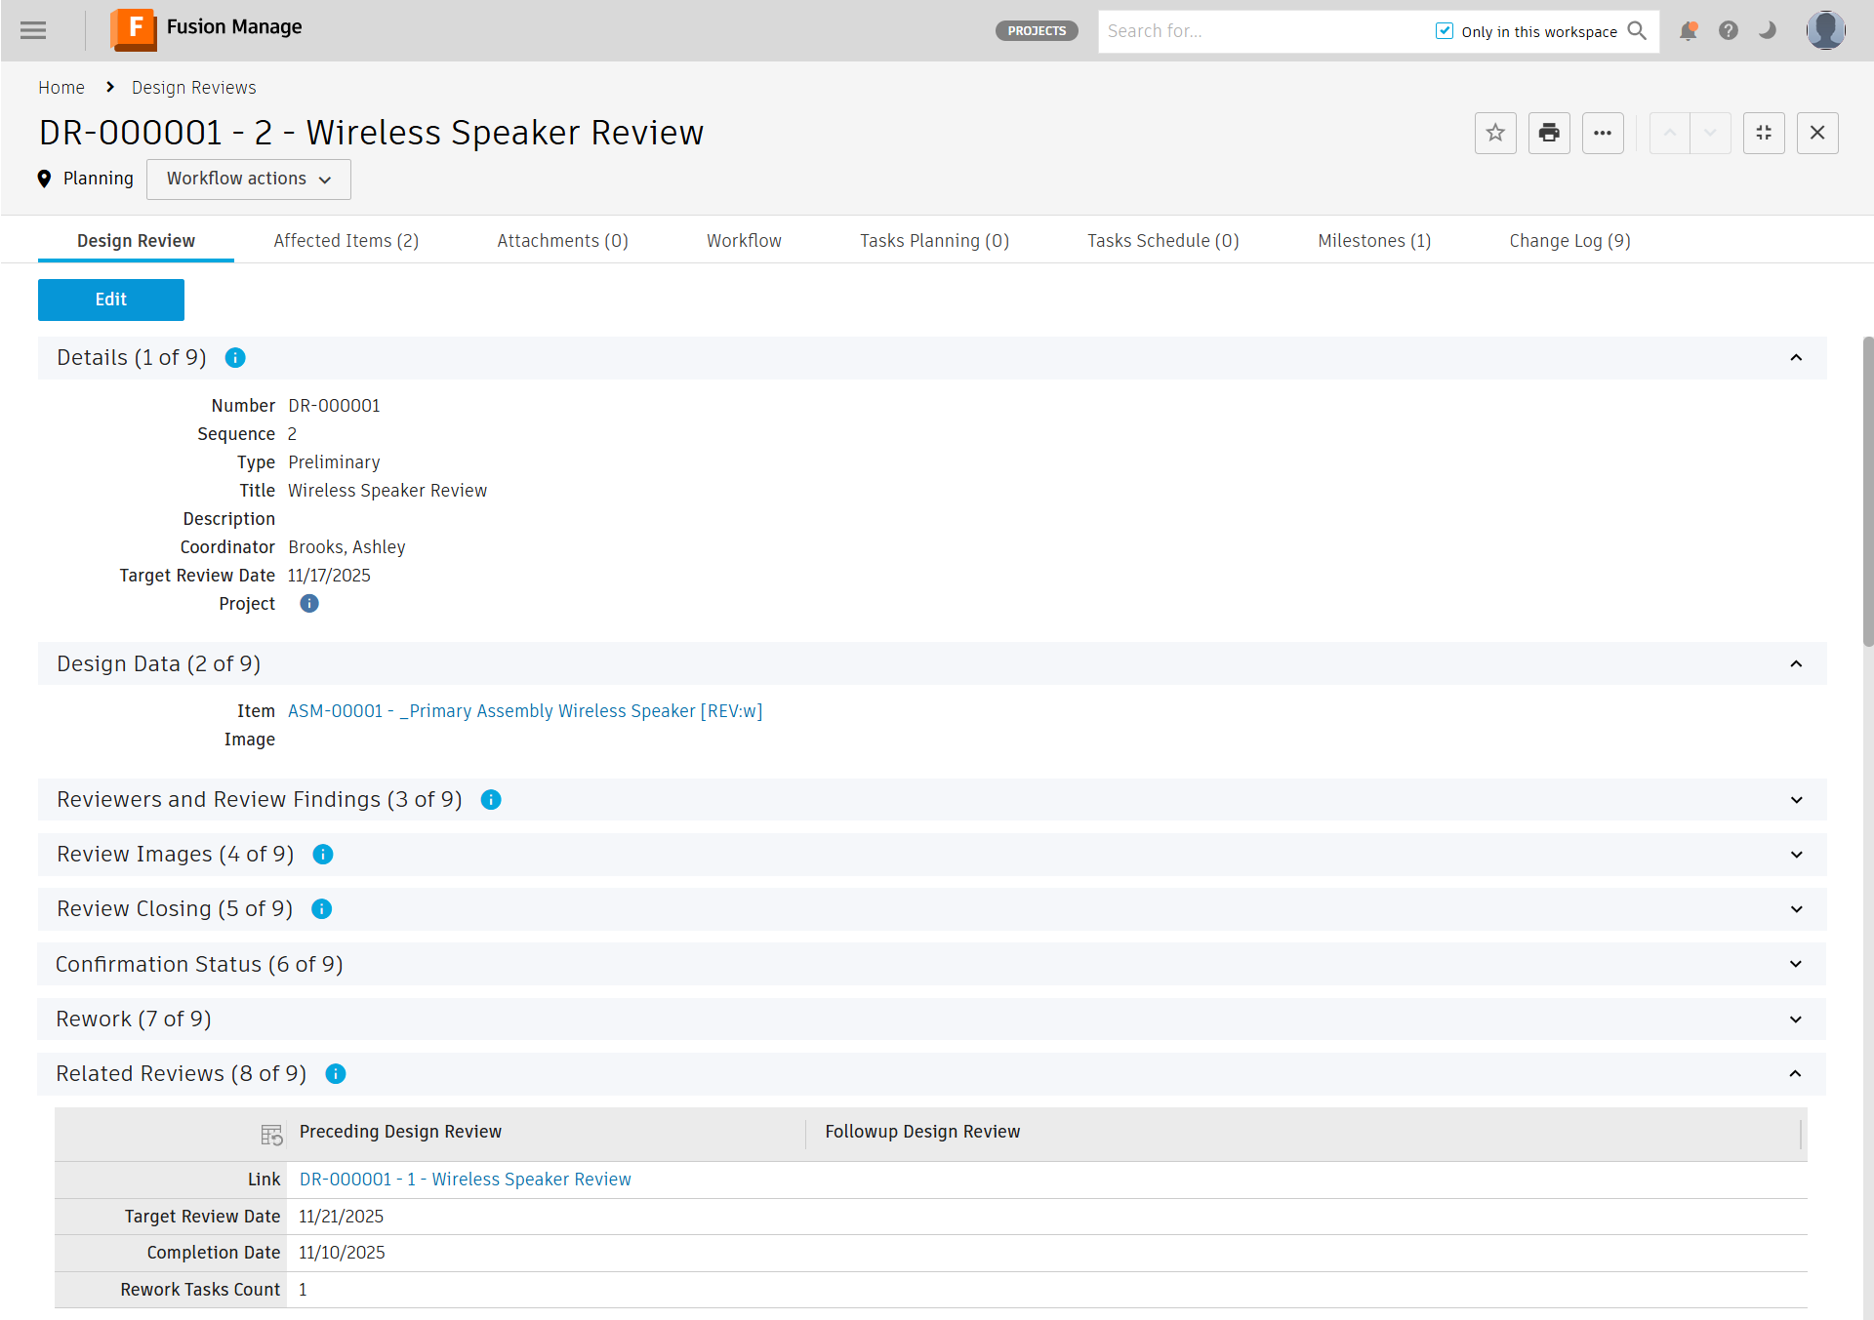Screen dimensions: 1874x1320
Task: Click the collapse fullscreen view icon
Action: click(1764, 134)
